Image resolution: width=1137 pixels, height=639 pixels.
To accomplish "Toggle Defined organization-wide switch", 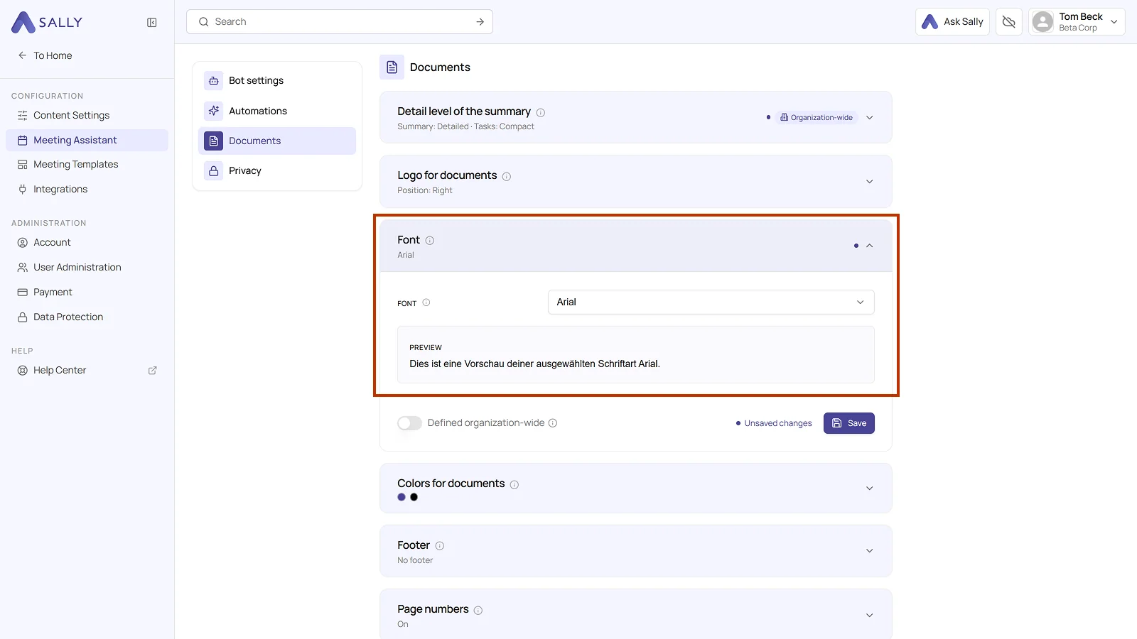I will (409, 423).
